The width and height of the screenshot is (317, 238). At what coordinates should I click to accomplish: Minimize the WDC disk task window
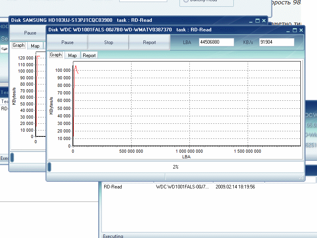pos(288,30)
